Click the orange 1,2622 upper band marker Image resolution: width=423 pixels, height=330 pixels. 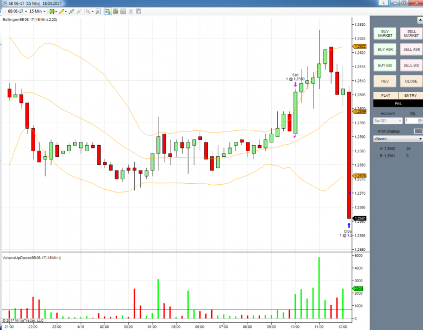click(x=360, y=46)
